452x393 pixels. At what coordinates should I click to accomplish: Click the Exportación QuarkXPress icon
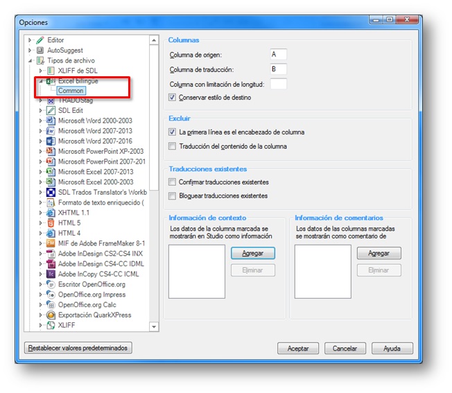[51, 315]
